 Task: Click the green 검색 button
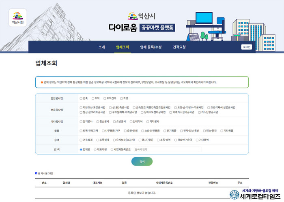pos(142,161)
